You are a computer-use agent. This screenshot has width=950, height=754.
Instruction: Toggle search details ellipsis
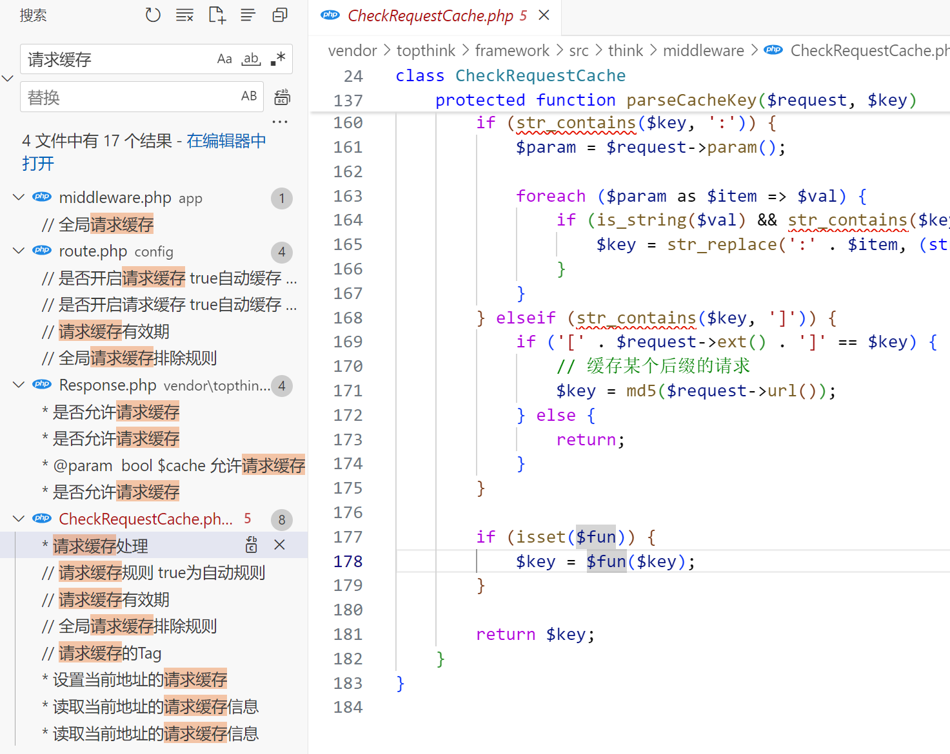click(x=280, y=121)
